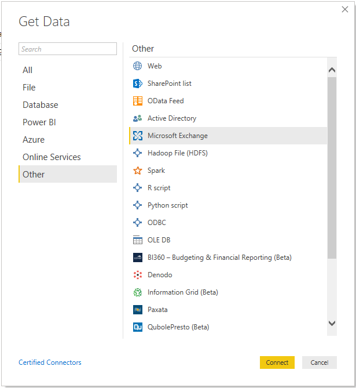
Task: Focus the Search input field
Action: click(x=68, y=49)
